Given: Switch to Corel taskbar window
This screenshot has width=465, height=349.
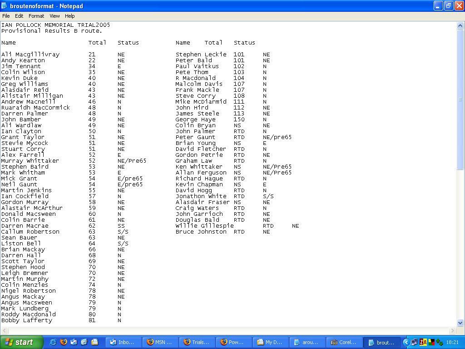Looking at the screenshot, I should click(344, 342).
